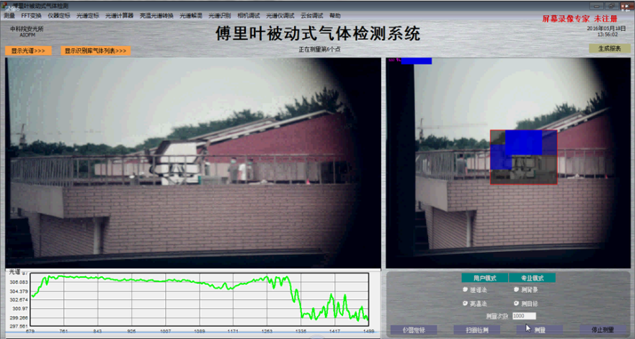Select the 测目标 radio option
Screen dimensions: 635x339
coord(517,304)
